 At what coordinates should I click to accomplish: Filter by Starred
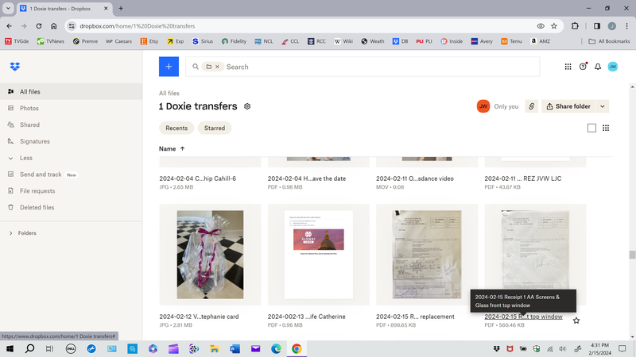(x=215, y=129)
